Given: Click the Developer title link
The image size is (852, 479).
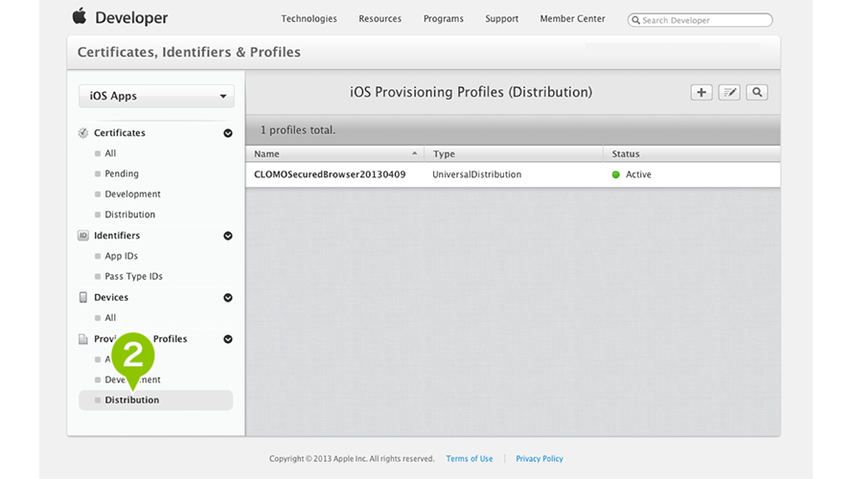Looking at the screenshot, I should (x=131, y=18).
